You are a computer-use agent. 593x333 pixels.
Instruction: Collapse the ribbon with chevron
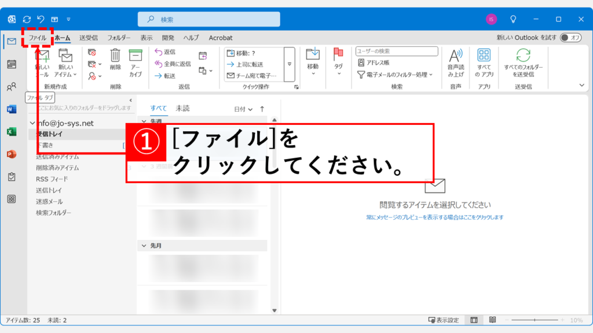pos(581,86)
